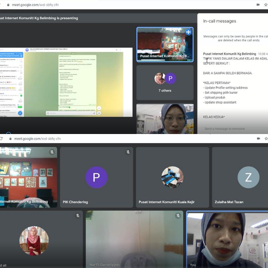
Task: Reload the page in the lower browser window
Action: click(x=1, y=139)
